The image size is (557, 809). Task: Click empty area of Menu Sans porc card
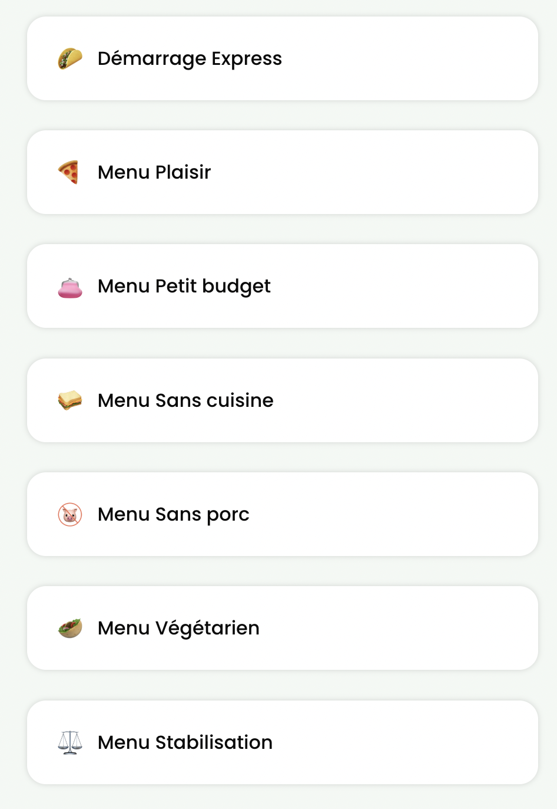click(400, 514)
